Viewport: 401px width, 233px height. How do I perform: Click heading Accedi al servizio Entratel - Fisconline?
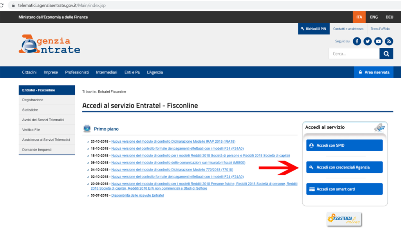tap(140, 106)
